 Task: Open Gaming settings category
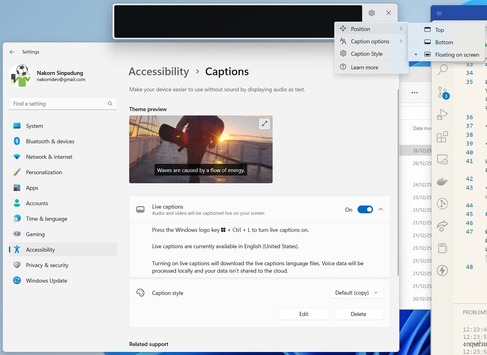click(63, 234)
